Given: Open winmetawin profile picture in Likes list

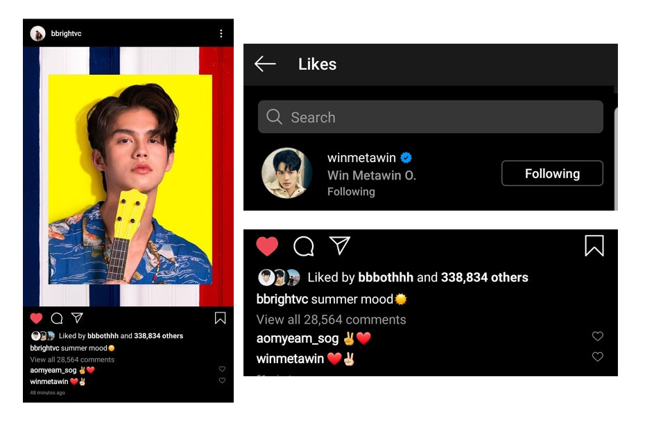Looking at the screenshot, I should point(286,173).
